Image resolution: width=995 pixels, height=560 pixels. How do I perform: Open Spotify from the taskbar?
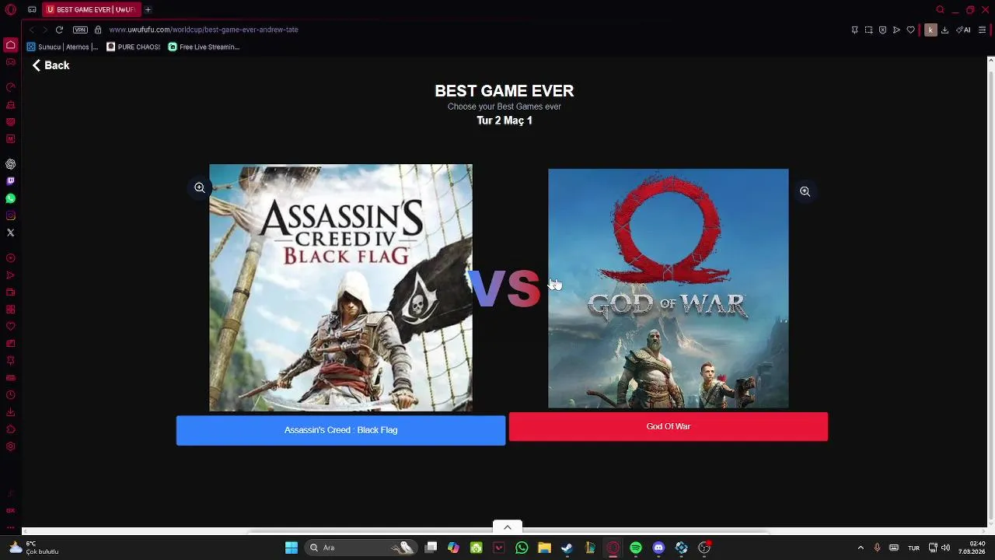click(x=636, y=548)
